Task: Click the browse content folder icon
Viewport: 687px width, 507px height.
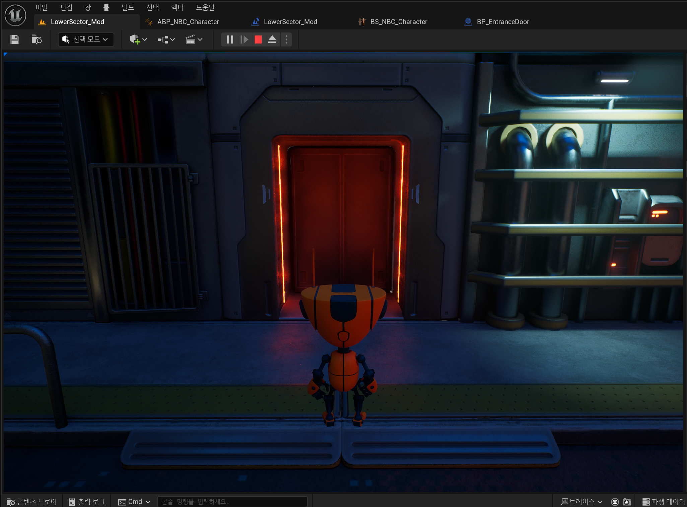Action: (x=36, y=39)
